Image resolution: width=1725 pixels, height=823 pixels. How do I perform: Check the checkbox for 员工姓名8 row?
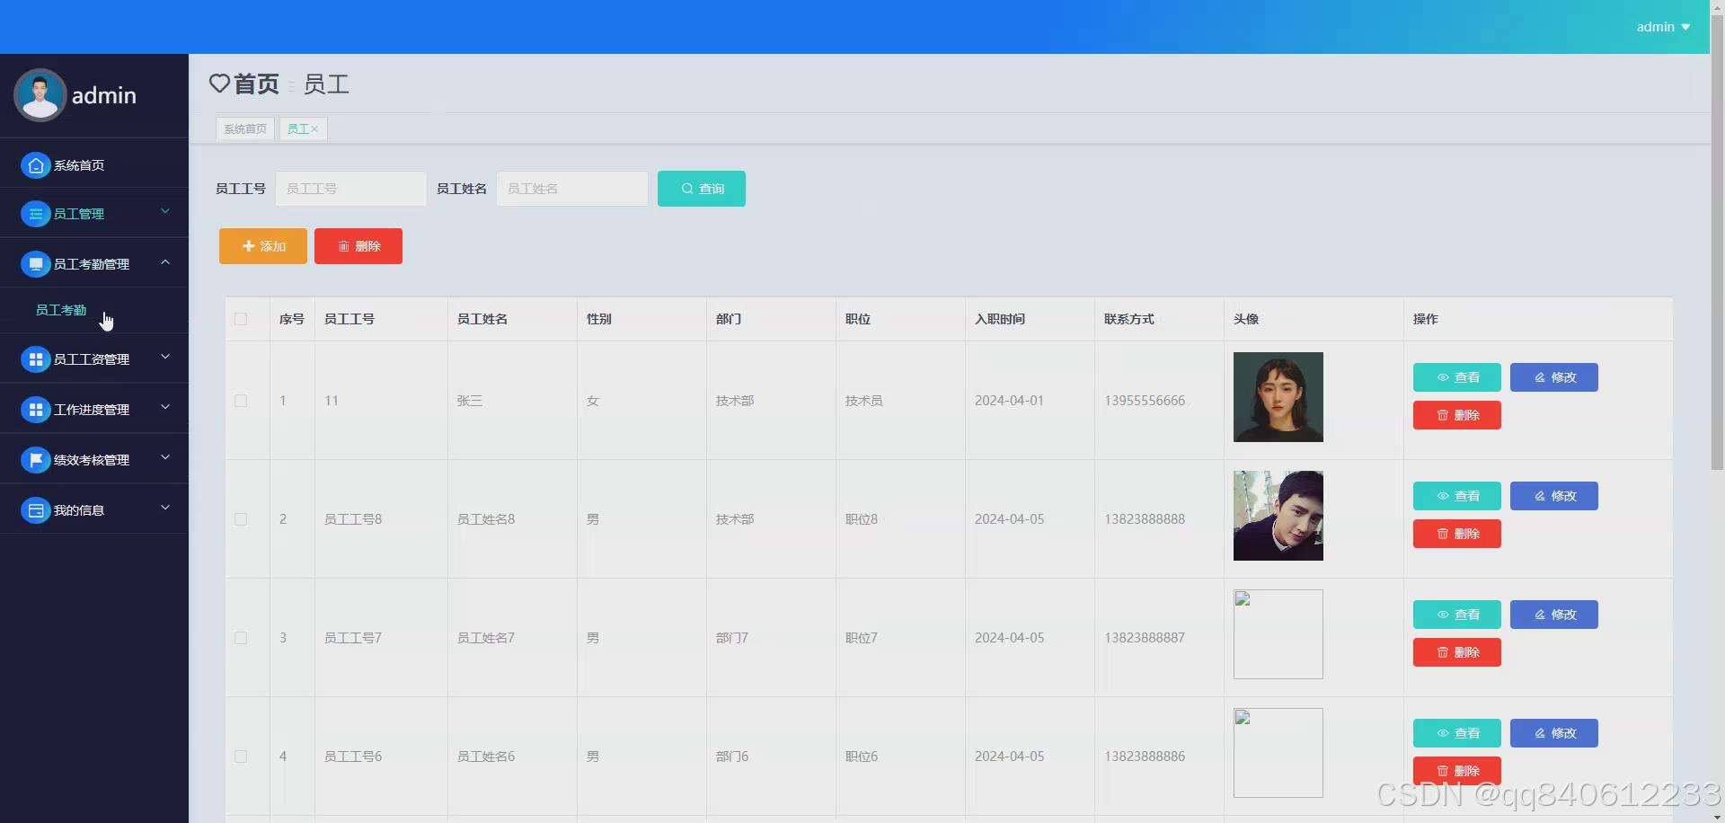(241, 519)
